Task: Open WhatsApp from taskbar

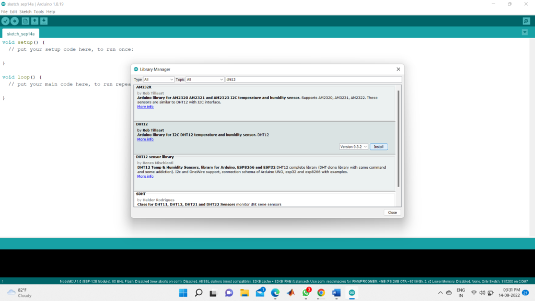Action: [x=306, y=293]
